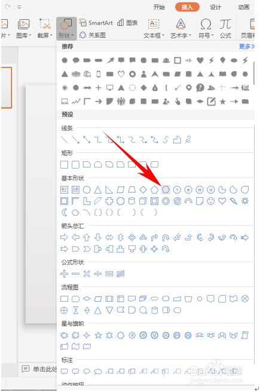Screen dimensions: 260x391
Task: Choose the rectangular callout under 标注
Action: [x=65, y=372]
